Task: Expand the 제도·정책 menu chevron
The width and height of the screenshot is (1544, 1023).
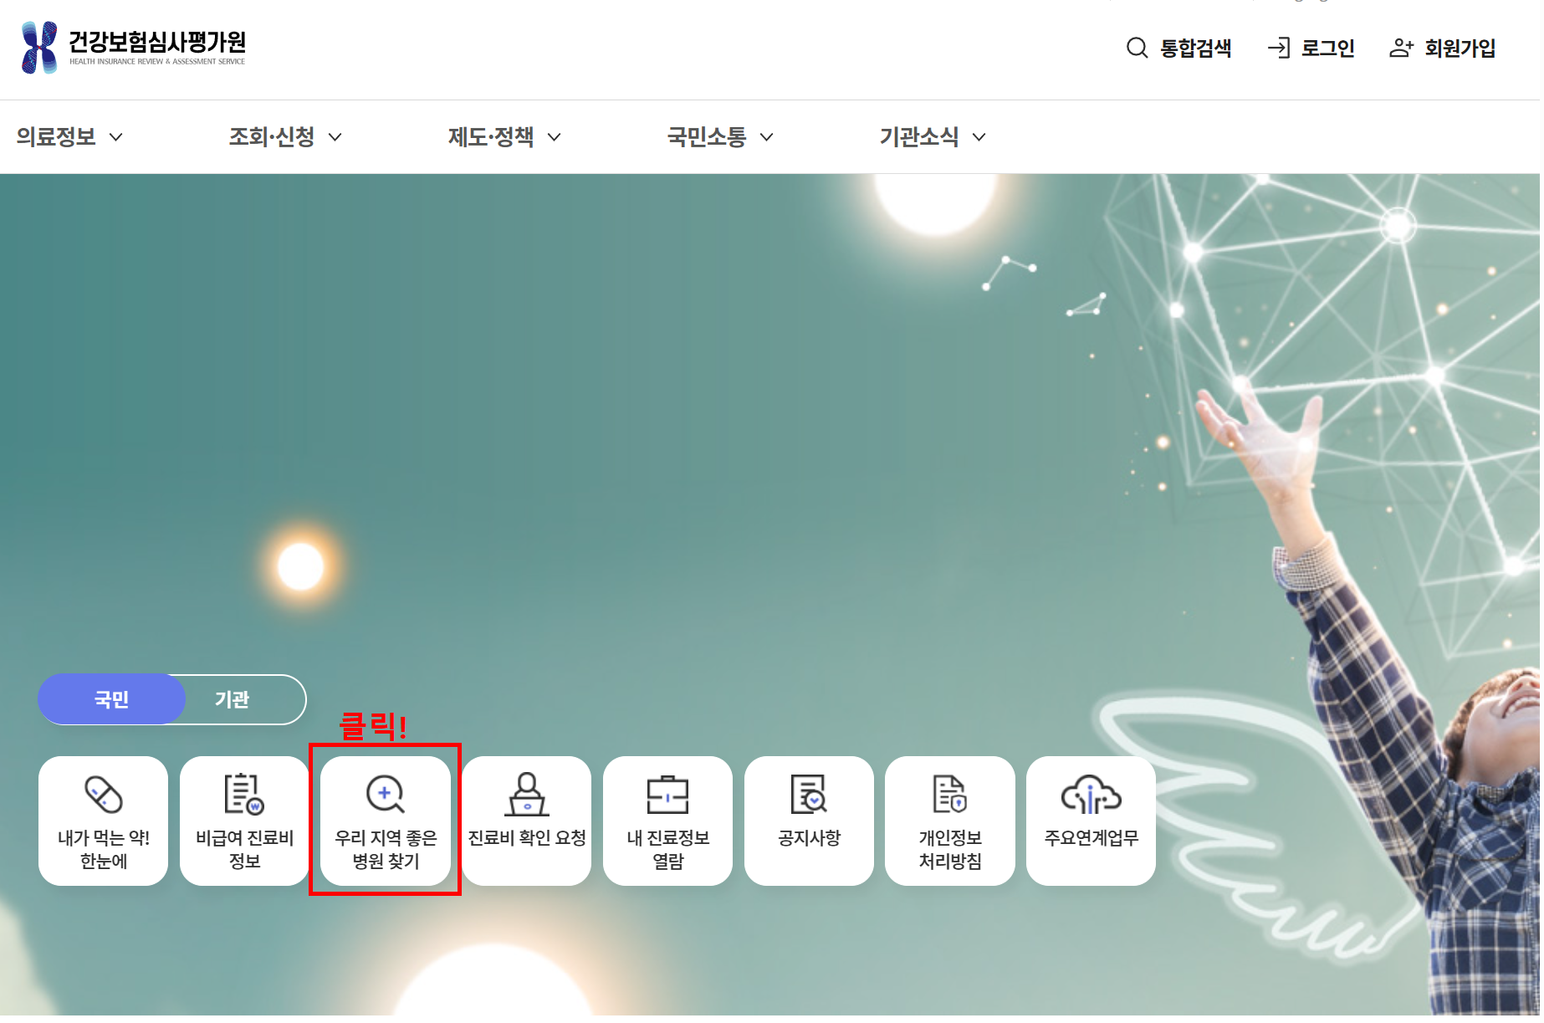Action: (554, 137)
